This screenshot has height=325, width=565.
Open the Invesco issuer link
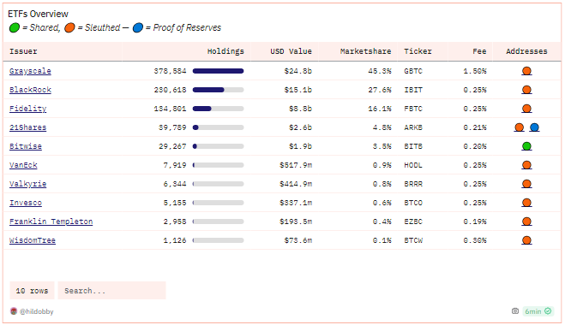point(26,203)
